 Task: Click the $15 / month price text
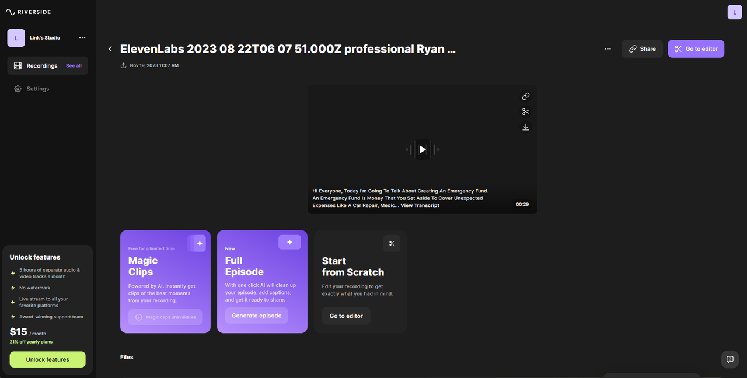[28, 332]
